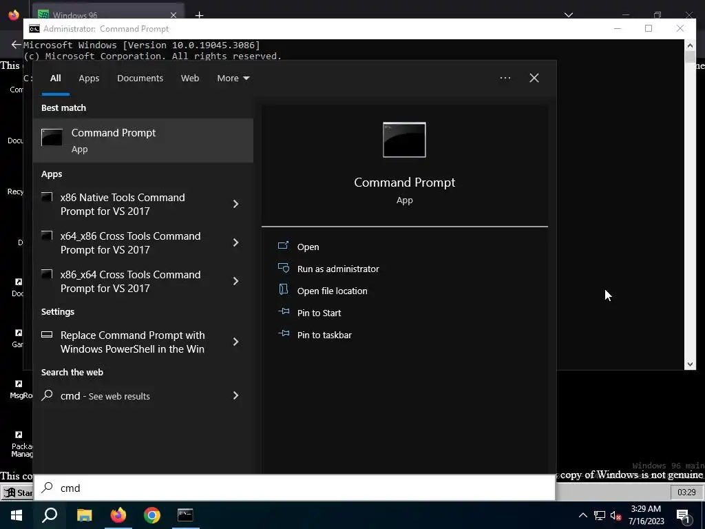The height and width of the screenshot is (529, 705).
Task: Expand cmd web results chevron
Action: click(235, 395)
